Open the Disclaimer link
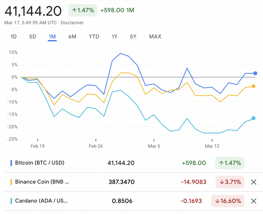263x214 pixels. click(x=72, y=23)
